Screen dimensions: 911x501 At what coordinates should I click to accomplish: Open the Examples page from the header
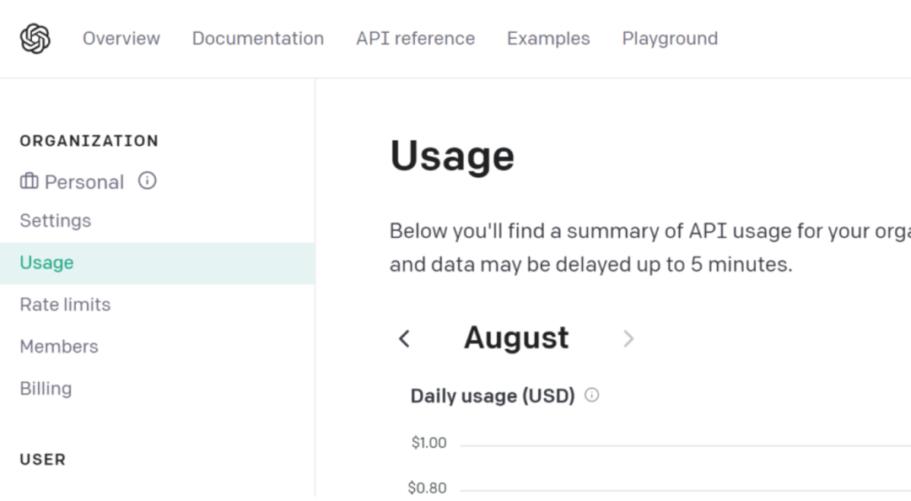coord(548,39)
